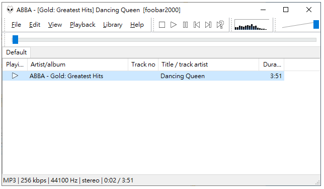Click the Playing column header
The width and height of the screenshot is (324, 189).
pyautogui.click(x=15, y=65)
